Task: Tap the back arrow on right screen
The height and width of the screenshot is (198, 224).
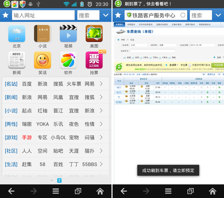Action: pyautogui.click(x=124, y=191)
